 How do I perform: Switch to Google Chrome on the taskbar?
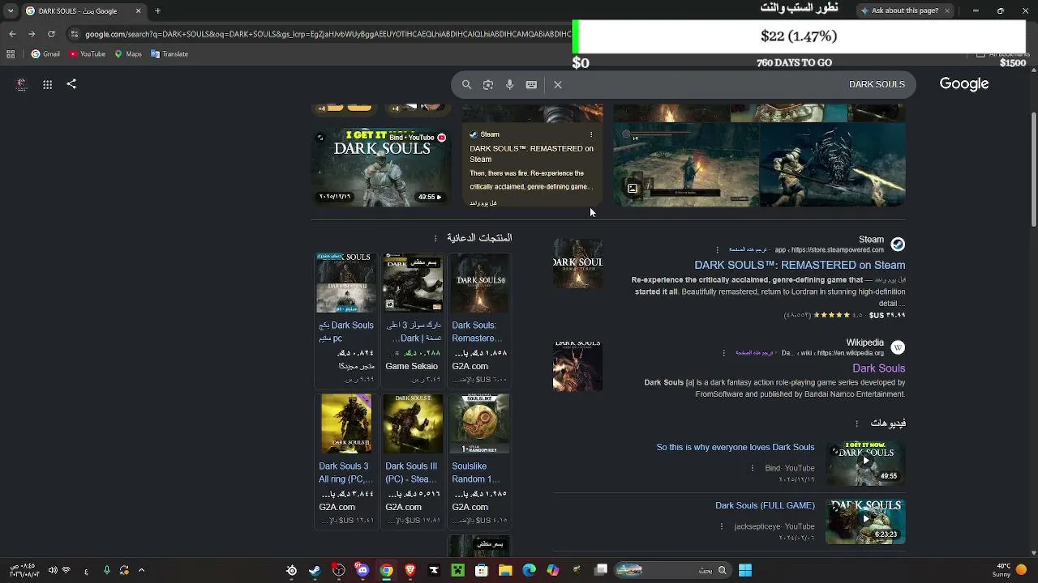[387, 570]
